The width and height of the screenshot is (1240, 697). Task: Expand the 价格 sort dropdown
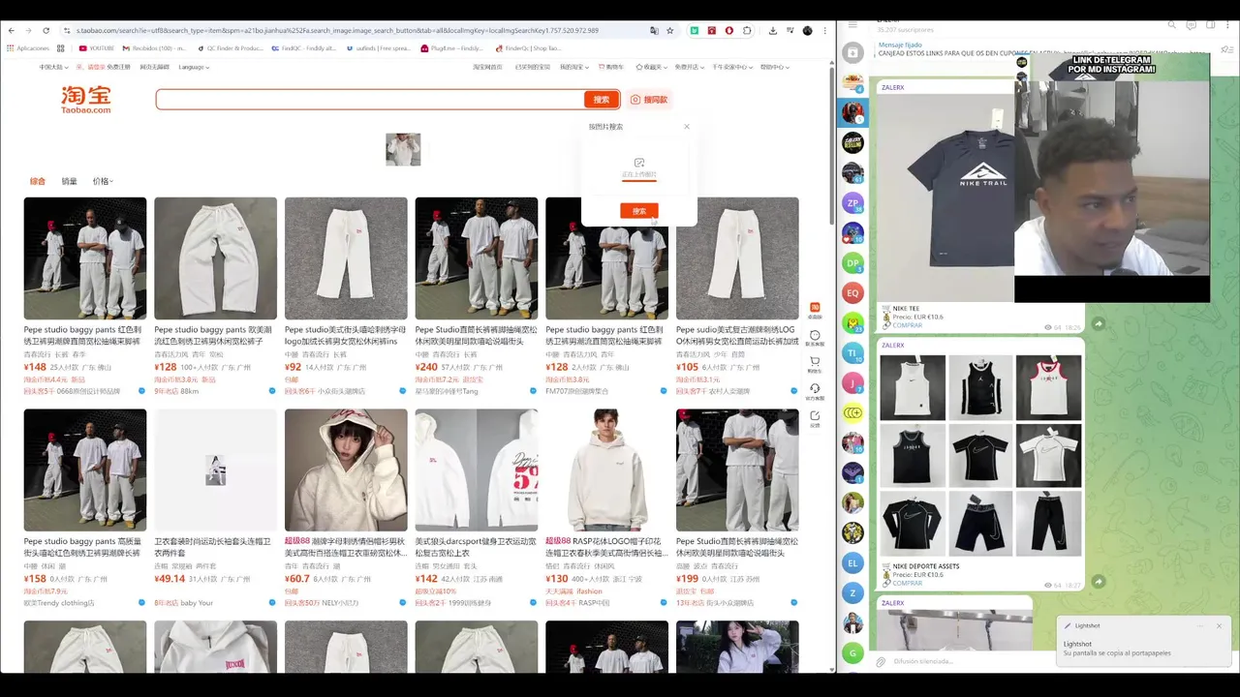pos(103,181)
